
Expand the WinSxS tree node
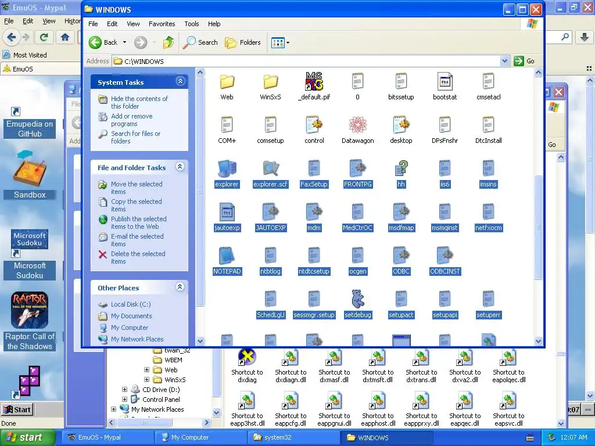tap(146, 379)
